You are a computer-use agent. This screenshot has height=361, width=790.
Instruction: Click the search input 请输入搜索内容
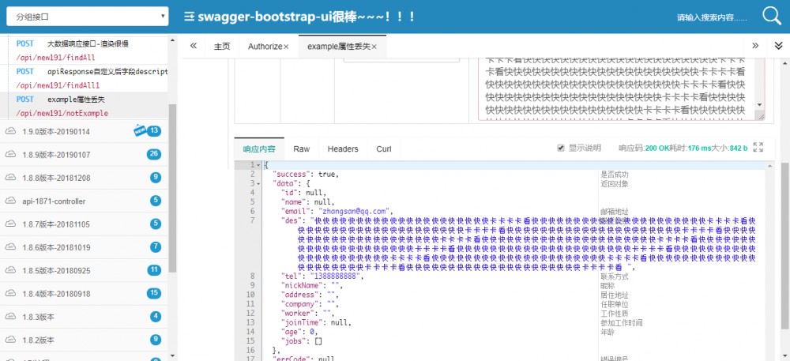click(x=712, y=17)
